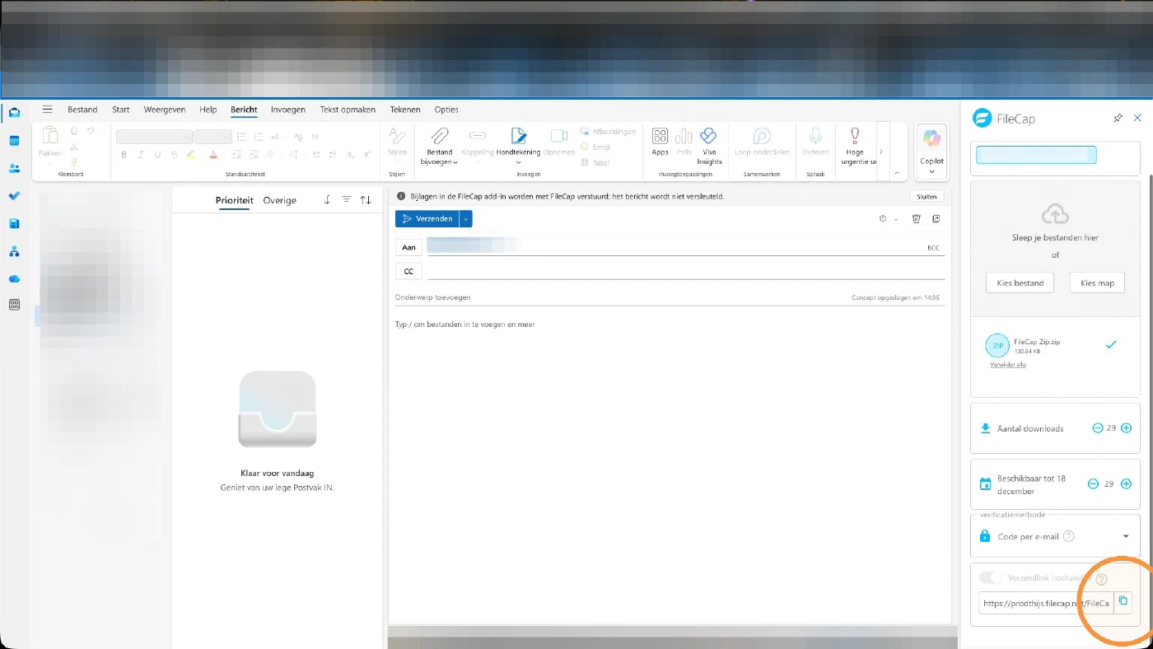Viewport: 1153px width, 649px height.
Task: Open the inbox filter icon
Action: 346,200
